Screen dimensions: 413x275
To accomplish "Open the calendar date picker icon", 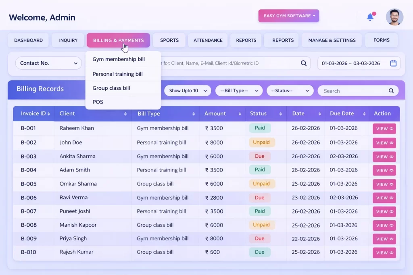I will coord(393,63).
